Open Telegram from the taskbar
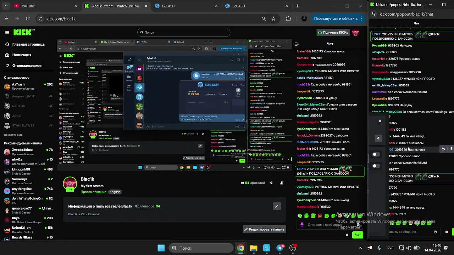Screen dimensions: 454x255 point(280,248)
